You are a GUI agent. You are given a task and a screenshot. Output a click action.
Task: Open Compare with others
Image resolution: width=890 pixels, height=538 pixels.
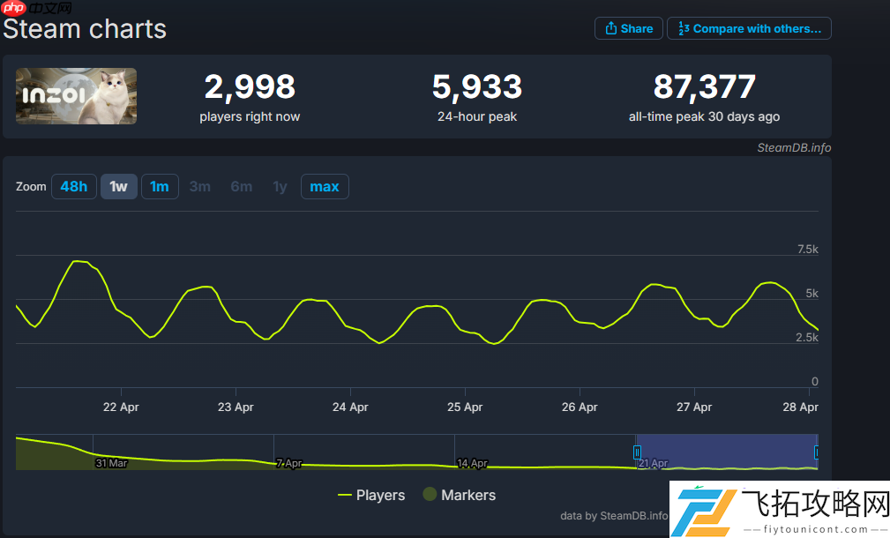click(x=749, y=28)
